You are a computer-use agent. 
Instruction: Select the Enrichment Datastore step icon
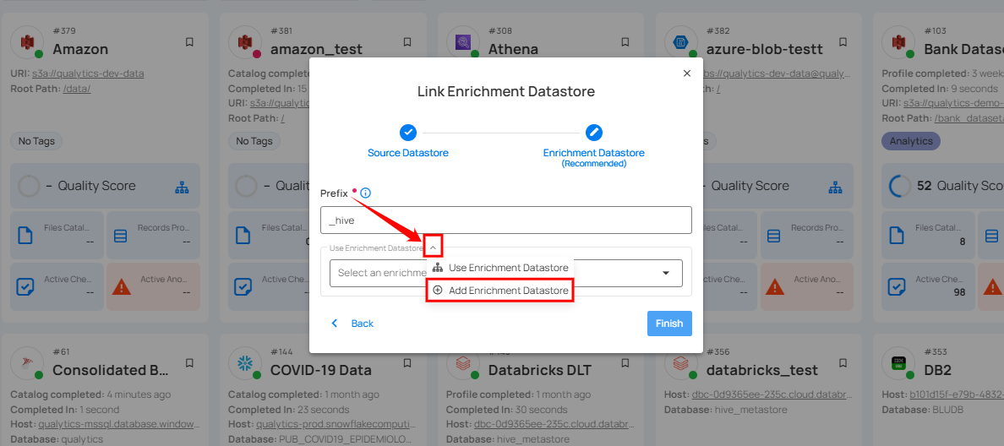tap(594, 133)
